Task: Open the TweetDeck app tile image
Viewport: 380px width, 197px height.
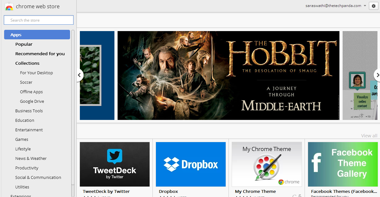Action: 115,164
